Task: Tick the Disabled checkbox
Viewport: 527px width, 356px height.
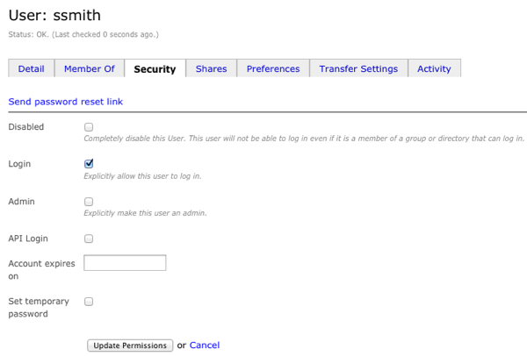Action: click(89, 127)
